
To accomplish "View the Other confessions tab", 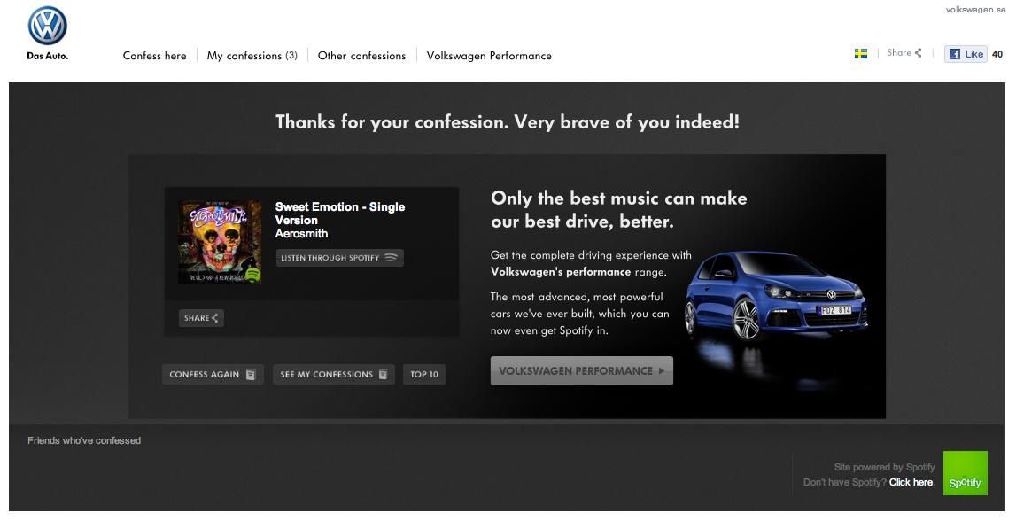I will click(361, 56).
